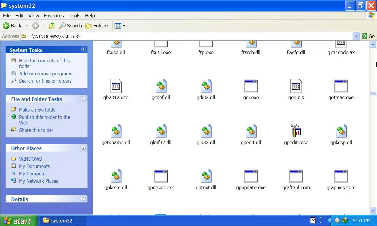Collapse the File and Folder Tasks panel
The height and width of the screenshot is (226, 377).
point(83,99)
